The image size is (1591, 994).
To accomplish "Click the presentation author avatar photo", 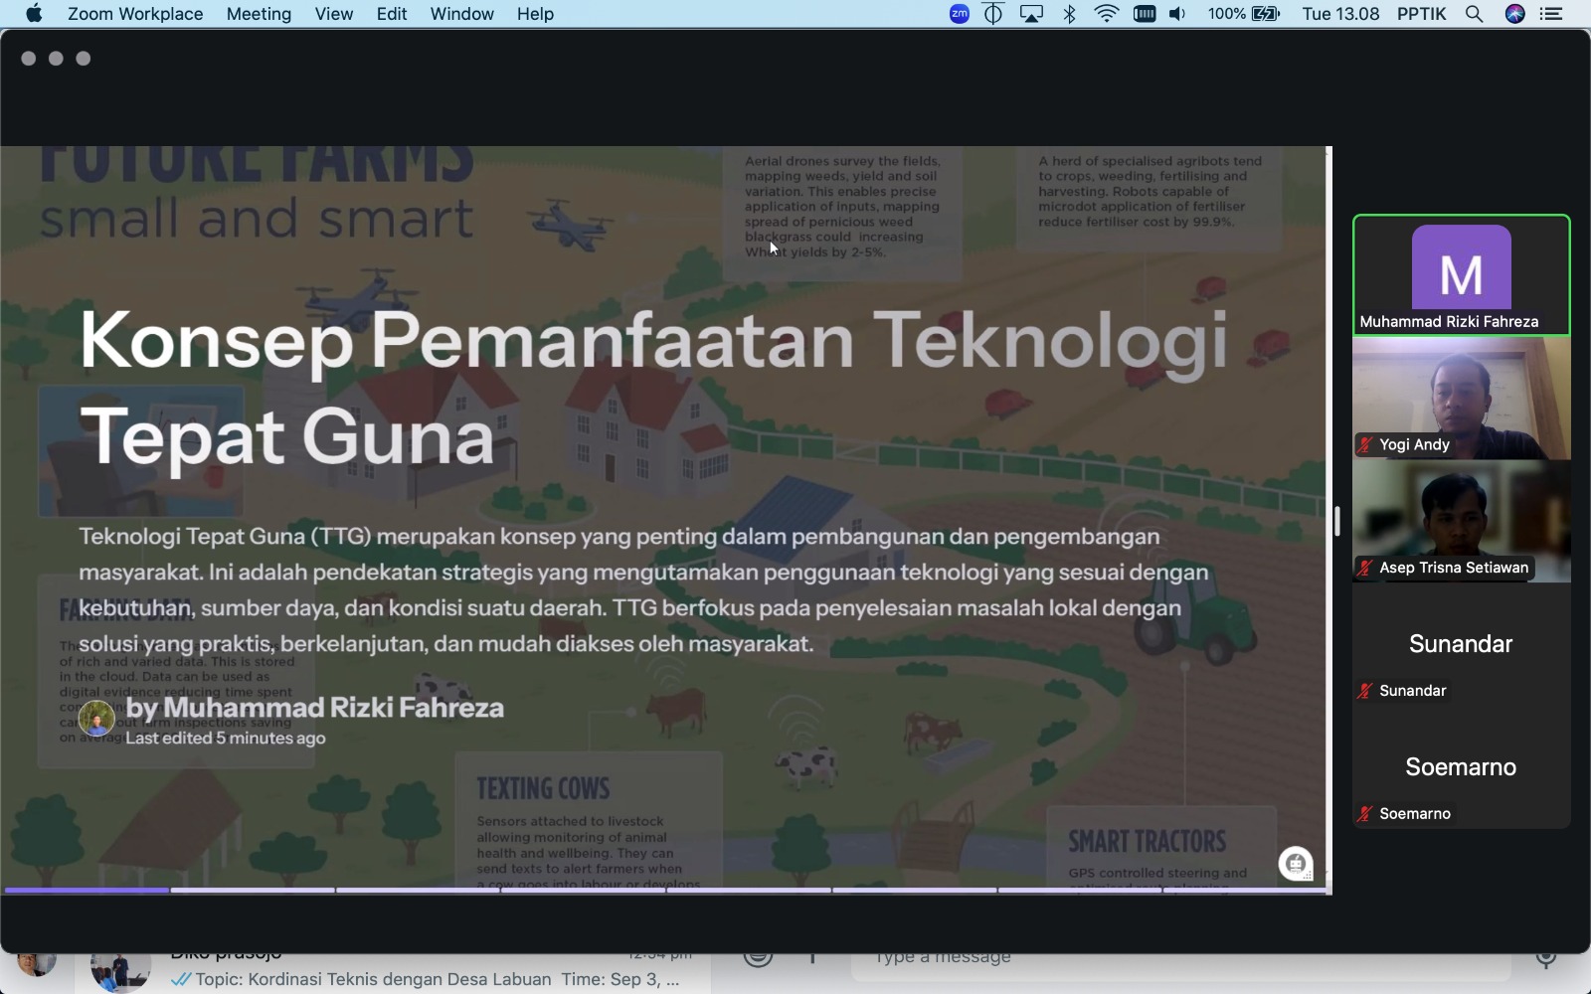I will pyautogui.click(x=96, y=718).
